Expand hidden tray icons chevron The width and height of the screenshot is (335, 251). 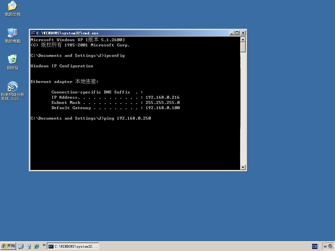(x=325, y=246)
